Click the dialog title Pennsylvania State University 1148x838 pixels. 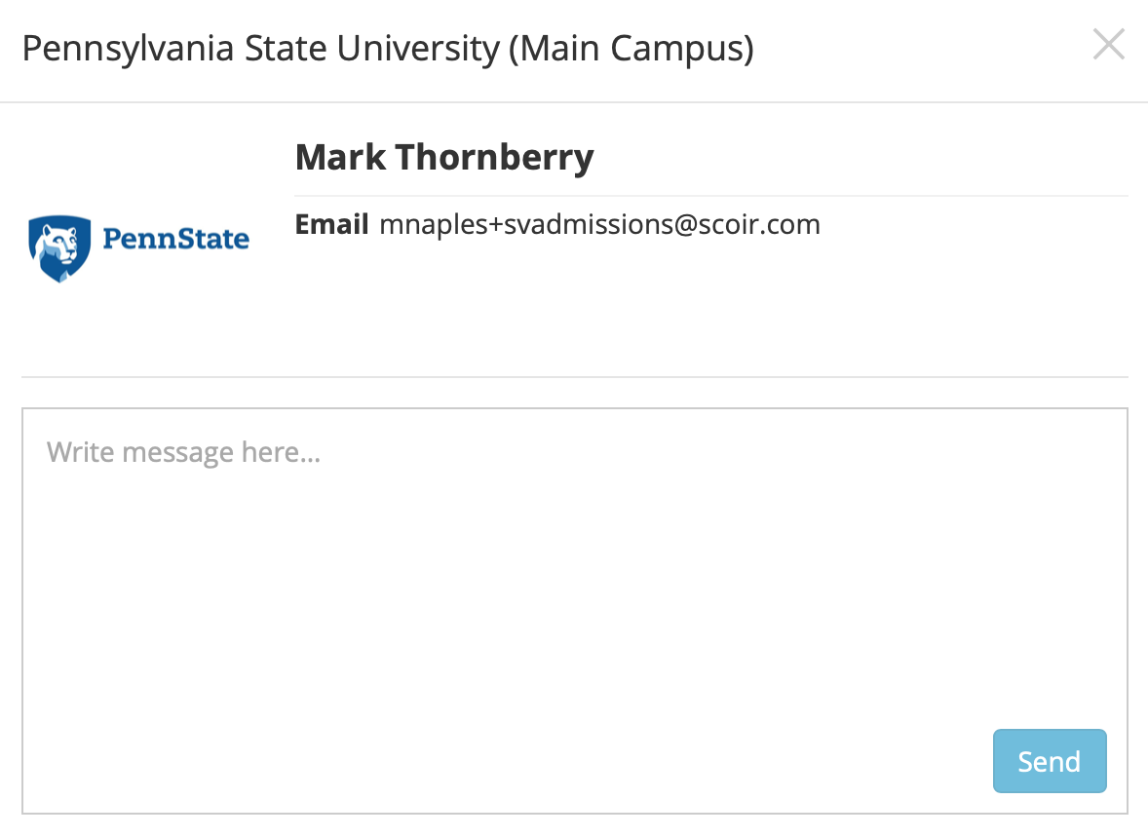260,49
